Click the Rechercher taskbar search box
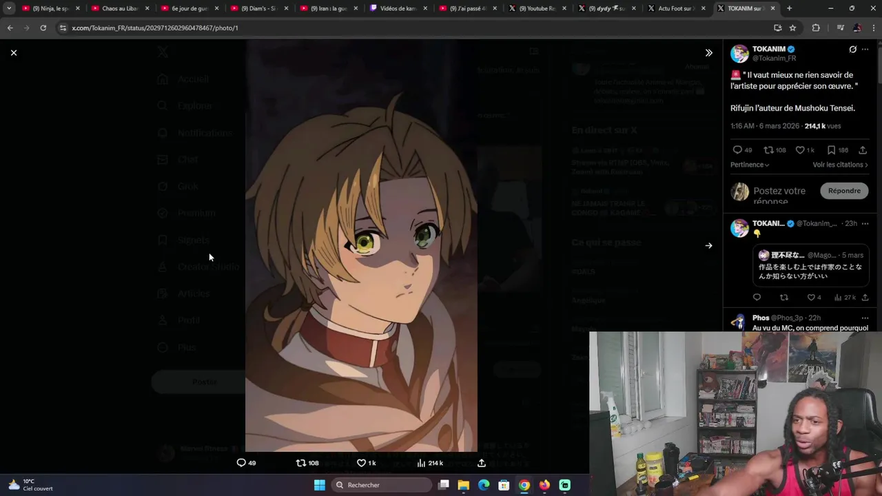 click(x=381, y=485)
